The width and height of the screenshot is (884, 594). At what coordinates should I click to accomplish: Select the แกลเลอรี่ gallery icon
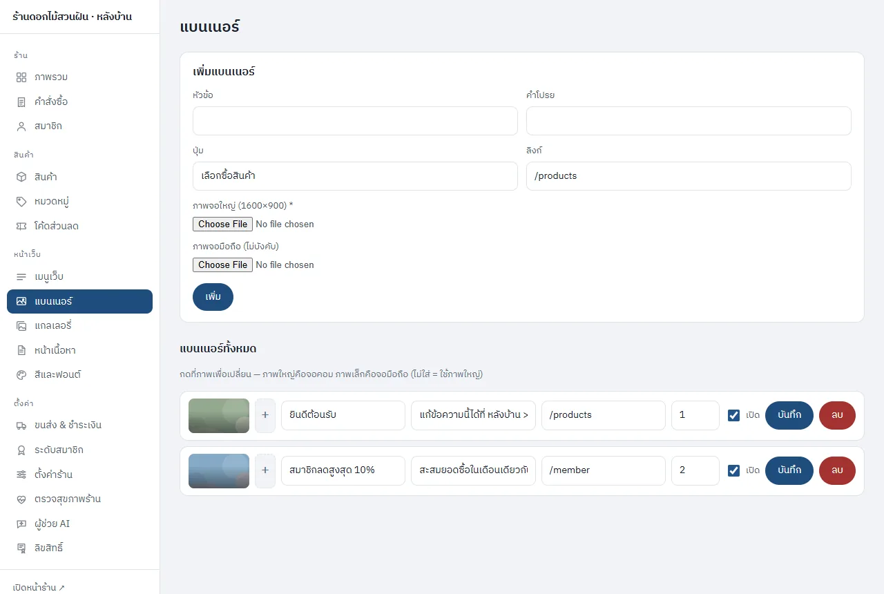tap(21, 325)
